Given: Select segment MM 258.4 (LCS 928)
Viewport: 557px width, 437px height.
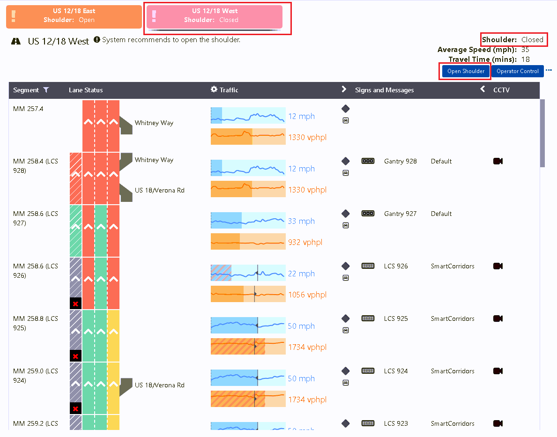Looking at the screenshot, I should [x=36, y=166].
